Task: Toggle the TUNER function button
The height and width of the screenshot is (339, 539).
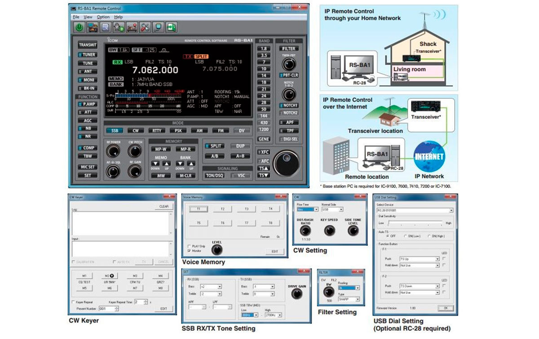Action: [x=88, y=55]
